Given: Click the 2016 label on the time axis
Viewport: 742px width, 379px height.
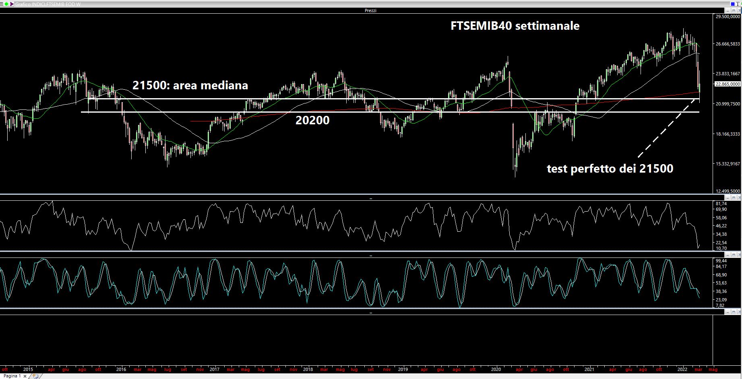Looking at the screenshot, I should (121, 369).
